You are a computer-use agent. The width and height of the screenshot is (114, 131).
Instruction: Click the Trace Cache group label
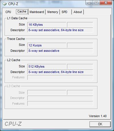(16, 39)
